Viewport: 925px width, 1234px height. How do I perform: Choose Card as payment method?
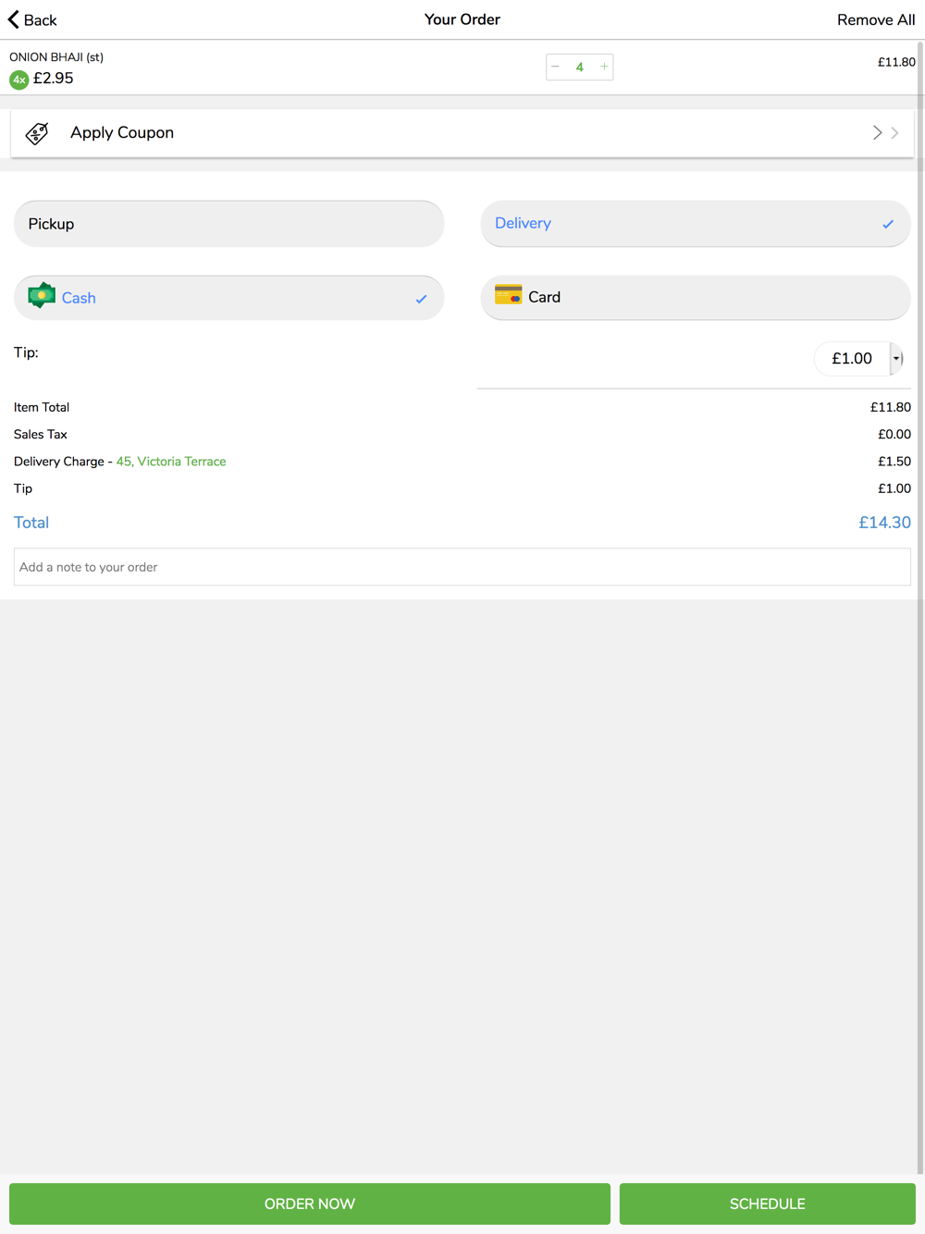[696, 297]
